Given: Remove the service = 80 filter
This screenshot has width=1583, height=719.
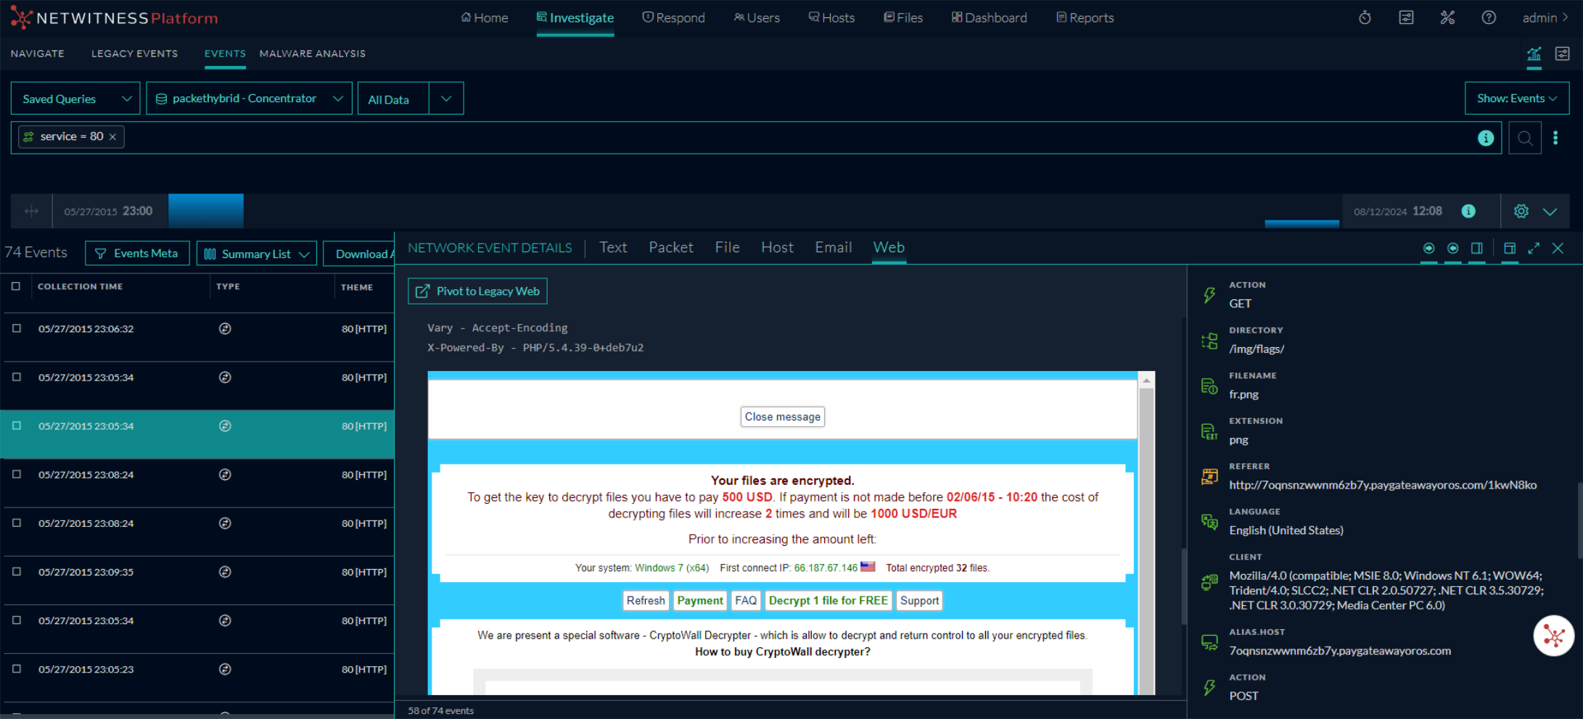Looking at the screenshot, I should 112,137.
